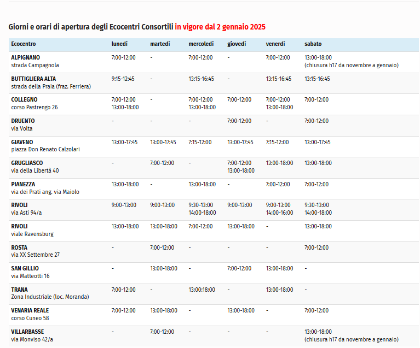Select the DRUENTO ecocentro name

click(x=23, y=121)
